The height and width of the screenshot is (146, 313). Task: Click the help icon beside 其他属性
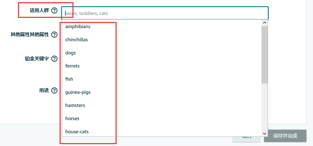tap(54, 35)
